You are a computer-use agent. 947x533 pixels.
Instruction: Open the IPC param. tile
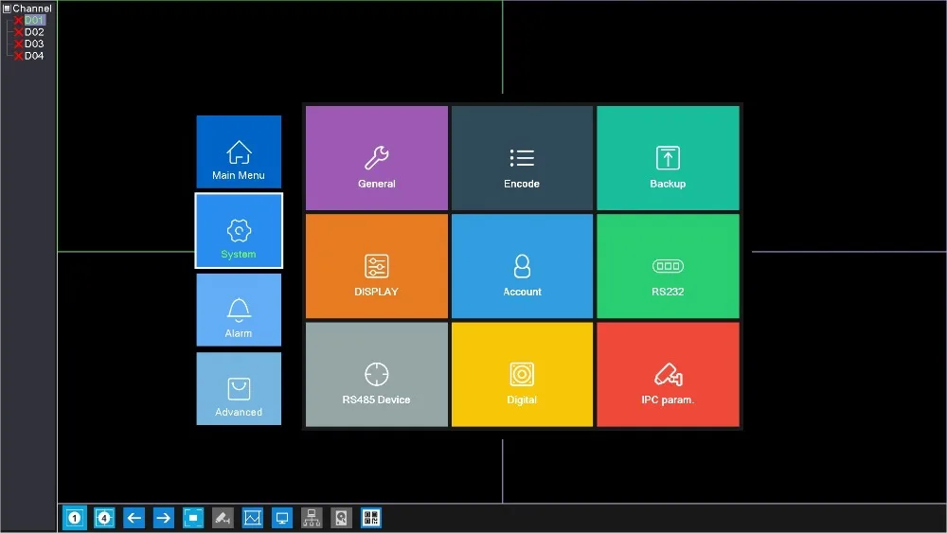668,374
